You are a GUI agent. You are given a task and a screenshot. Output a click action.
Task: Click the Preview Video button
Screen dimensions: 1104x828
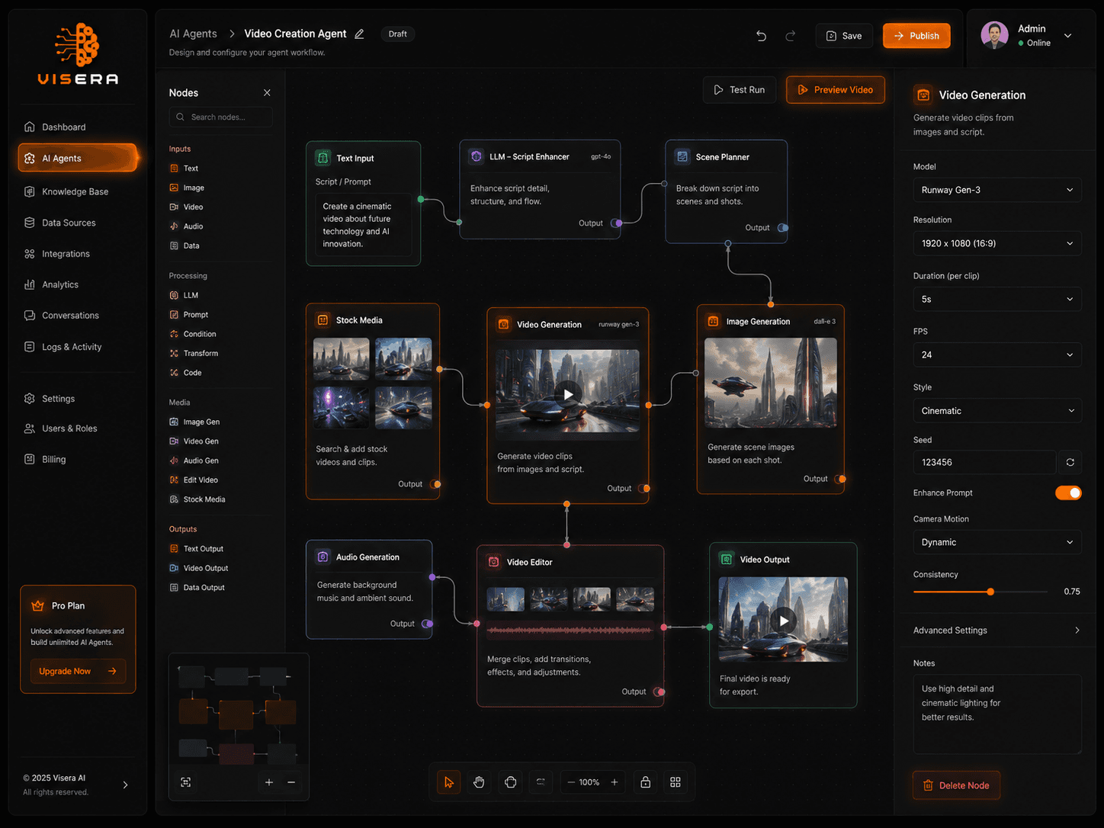point(836,90)
